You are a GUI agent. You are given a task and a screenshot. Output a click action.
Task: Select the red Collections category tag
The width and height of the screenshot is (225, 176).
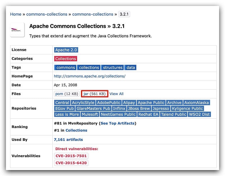pyautogui.click(x=66, y=59)
